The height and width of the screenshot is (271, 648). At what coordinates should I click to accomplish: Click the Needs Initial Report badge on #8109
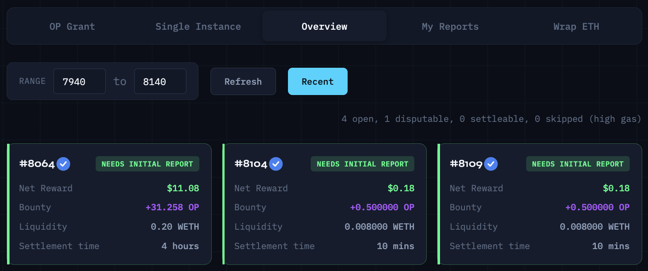pyautogui.click(x=578, y=164)
